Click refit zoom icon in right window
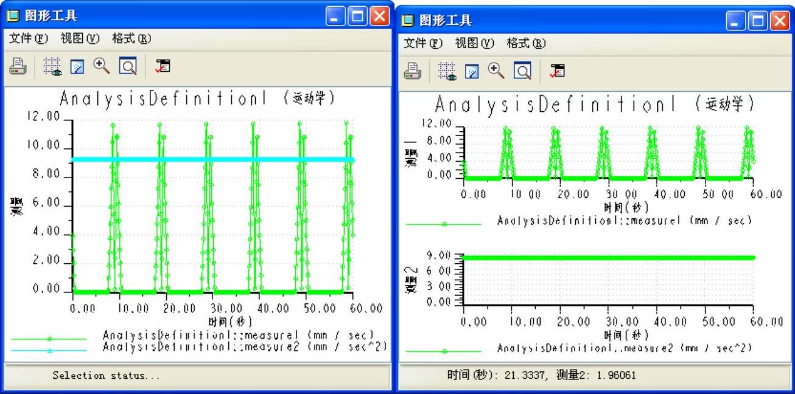Screen dimensions: 795x394 523,71
